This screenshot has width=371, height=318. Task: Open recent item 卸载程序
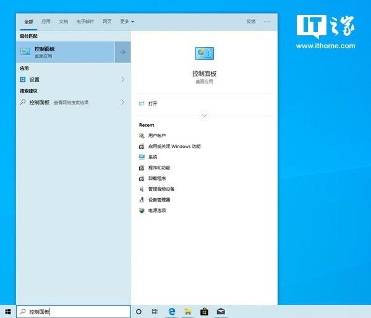click(157, 179)
